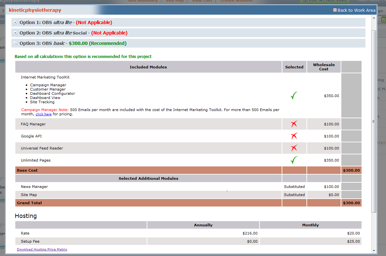
Task: Click 'Substituted' status in Site Map row
Action: [x=294, y=195]
